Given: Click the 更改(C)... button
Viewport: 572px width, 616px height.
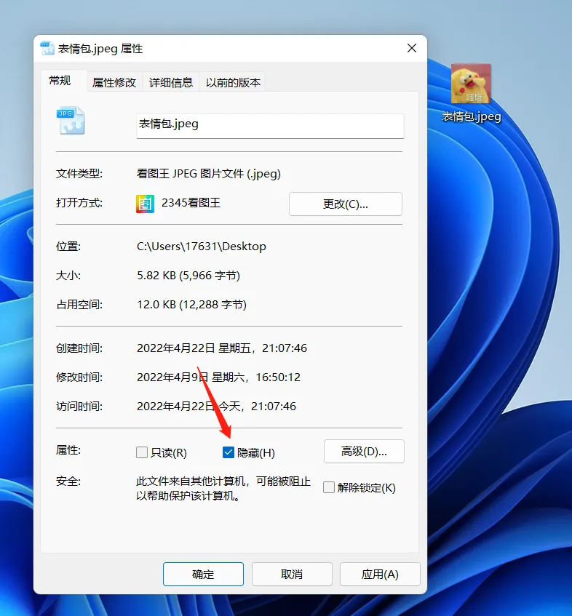Looking at the screenshot, I should click(346, 204).
